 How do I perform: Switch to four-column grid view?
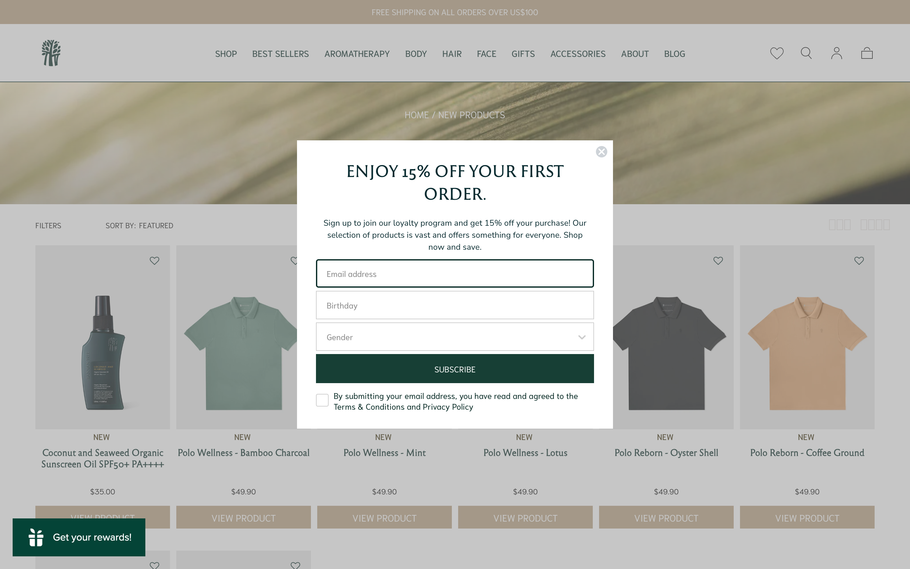click(x=875, y=225)
